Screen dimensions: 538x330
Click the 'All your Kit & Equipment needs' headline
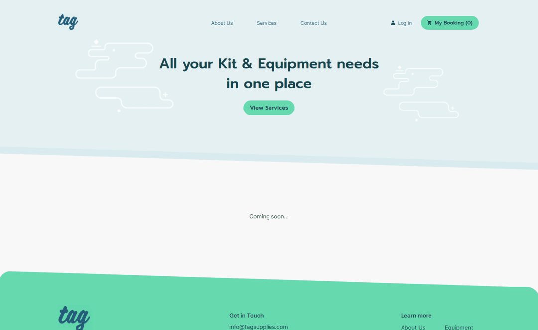click(269, 64)
